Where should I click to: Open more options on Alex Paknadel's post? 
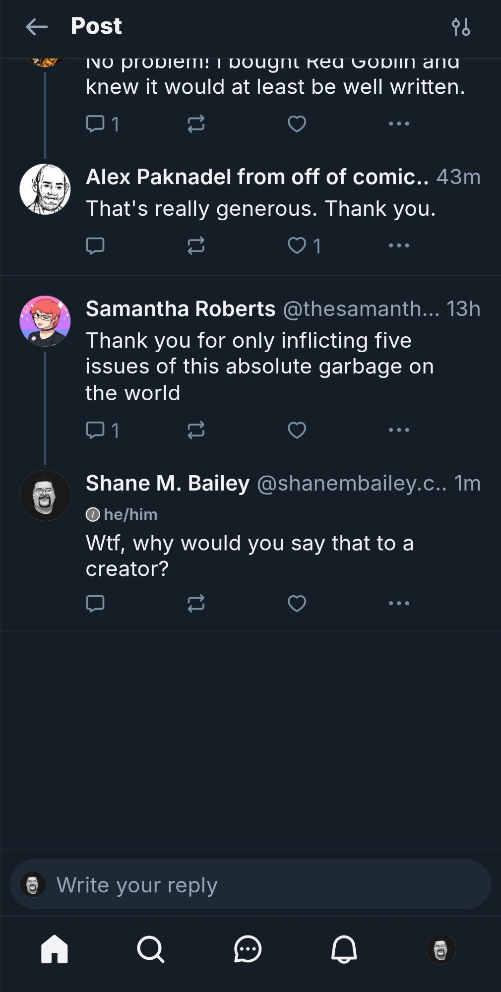click(x=399, y=246)
